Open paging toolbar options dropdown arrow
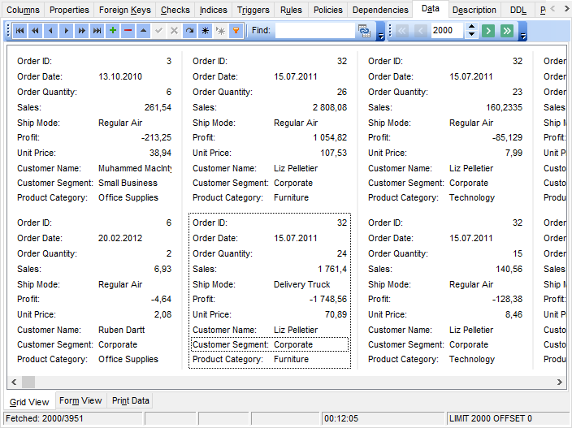572x428 pixels. point(522,36)
